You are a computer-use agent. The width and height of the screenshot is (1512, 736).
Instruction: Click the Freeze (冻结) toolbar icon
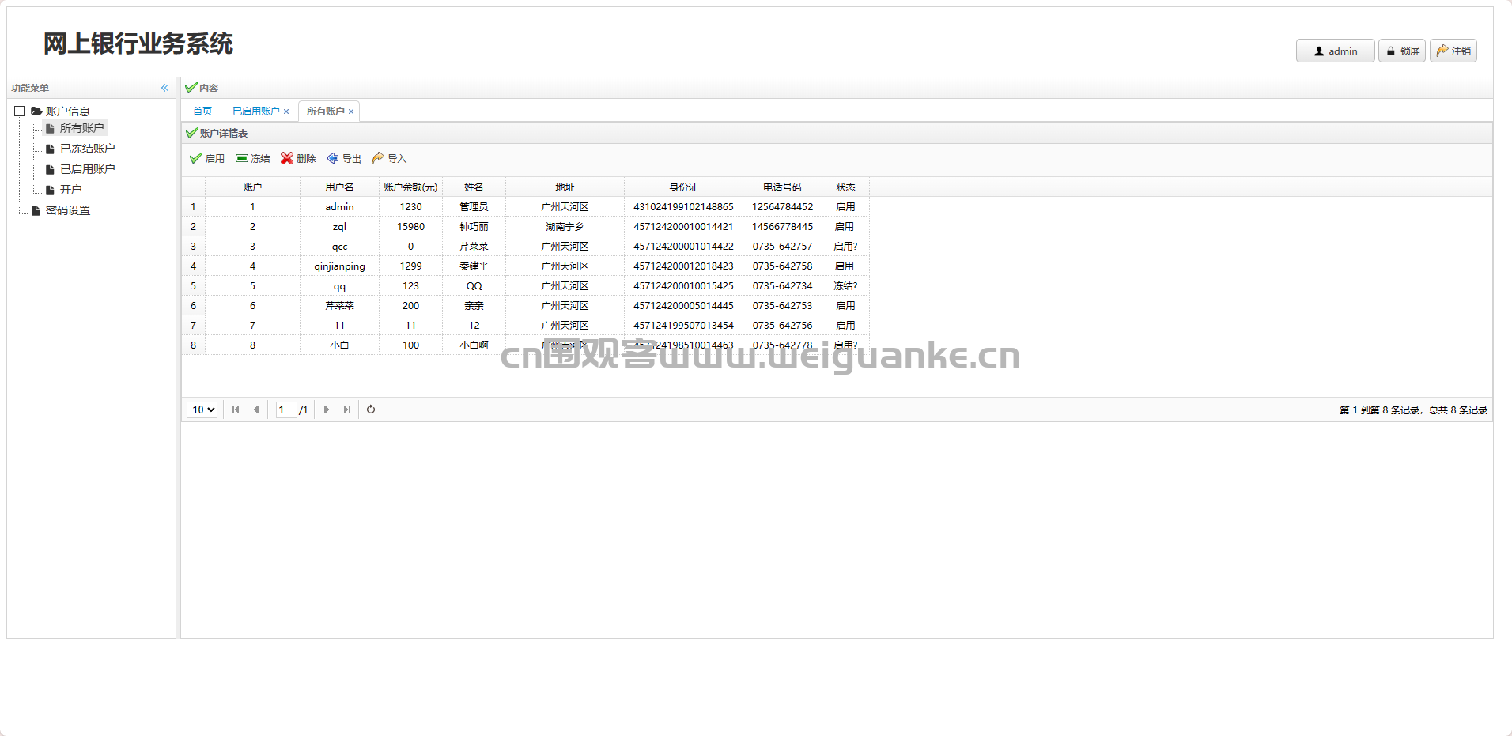point(242,158)
